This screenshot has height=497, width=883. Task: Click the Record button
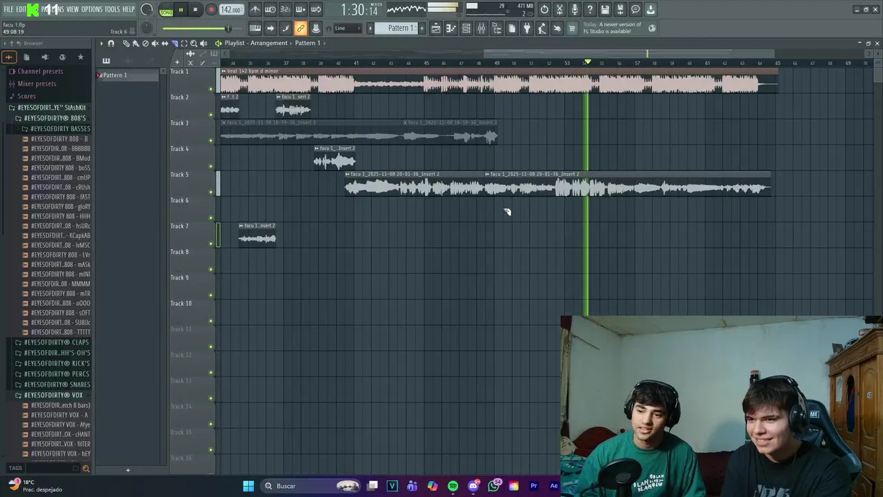coord(211,10)
